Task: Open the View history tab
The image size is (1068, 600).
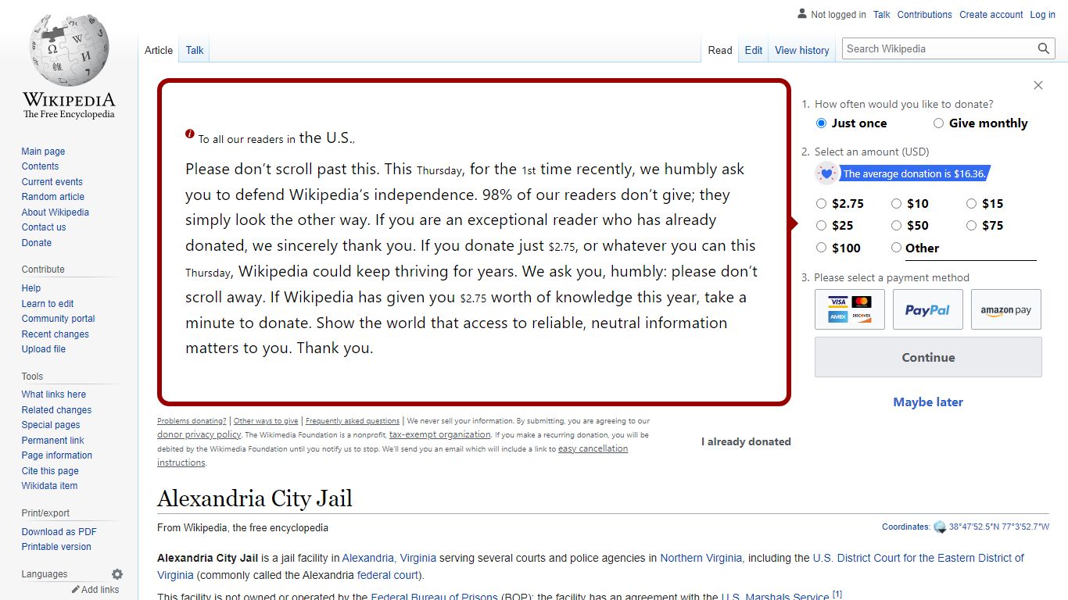Action: (802, 50)
